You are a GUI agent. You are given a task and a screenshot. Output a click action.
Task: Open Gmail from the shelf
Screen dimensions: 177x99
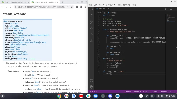pos(66,96)
